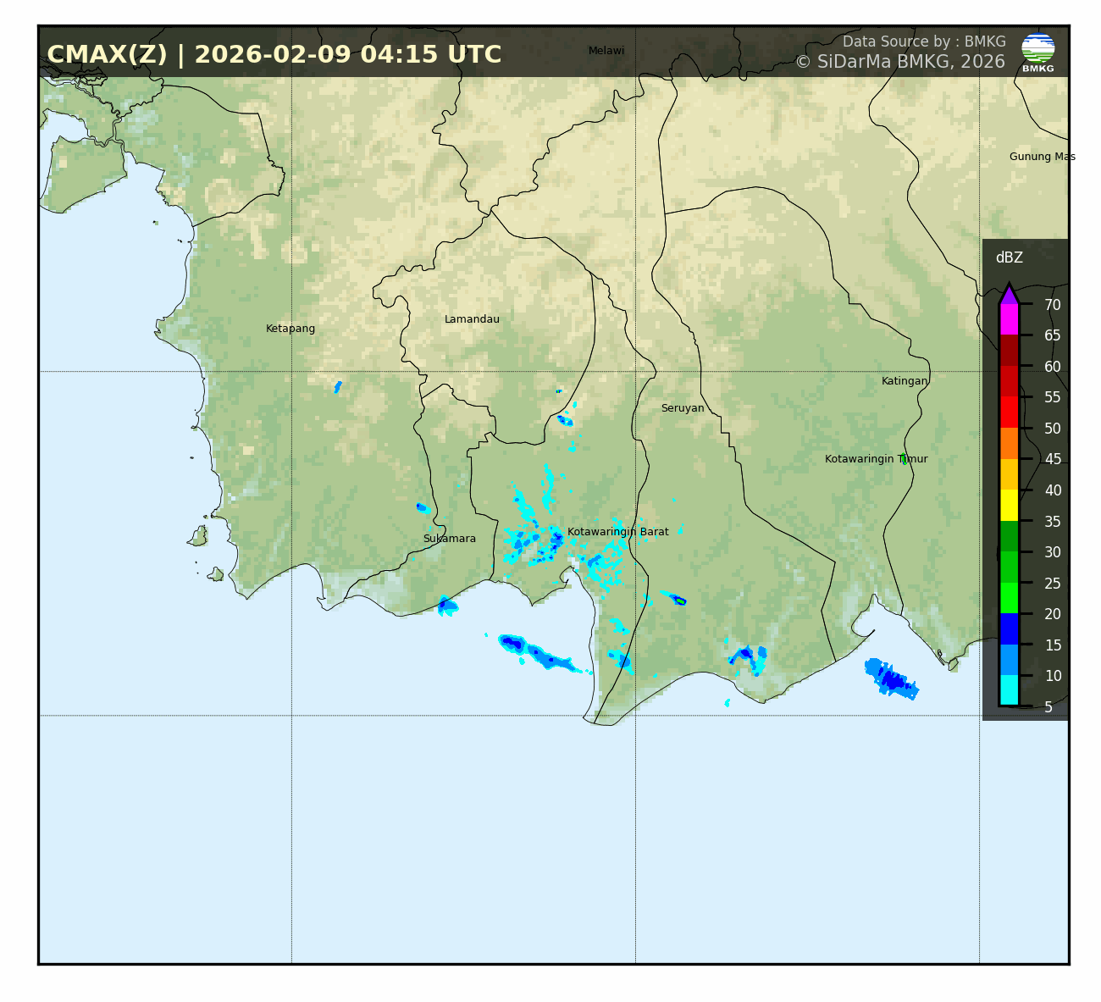
Task: Click the small green echo near Kotawaringin Timur label
Action: coord(904,458)
